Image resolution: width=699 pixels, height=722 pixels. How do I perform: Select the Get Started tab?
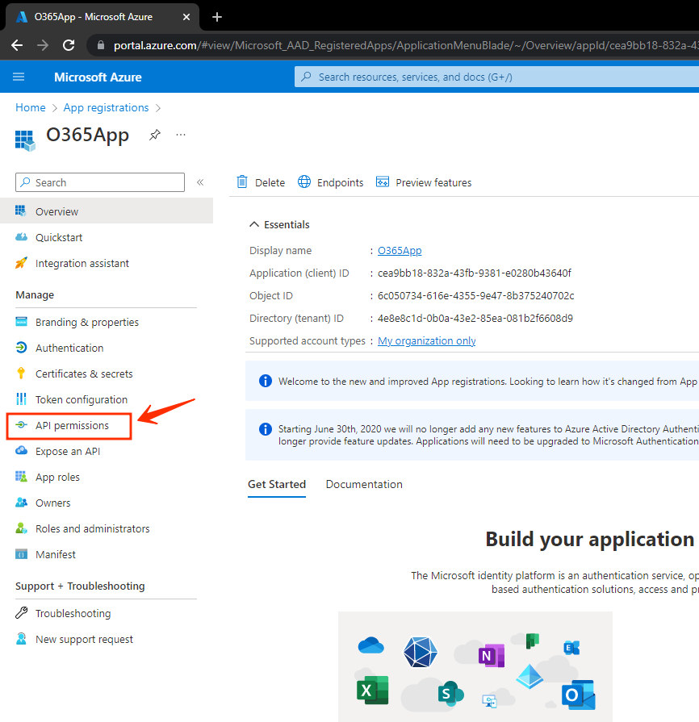coord(277,484)
